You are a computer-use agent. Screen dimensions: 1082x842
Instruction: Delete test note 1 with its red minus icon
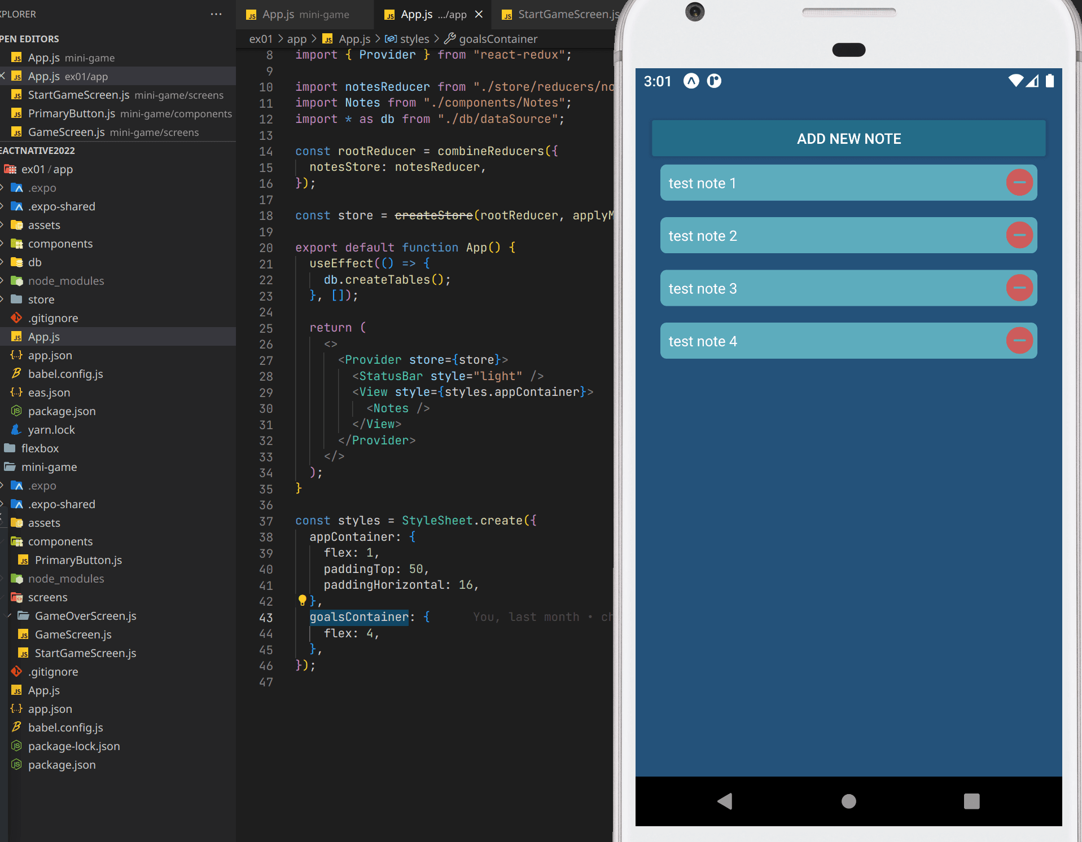pos(1019,183)
